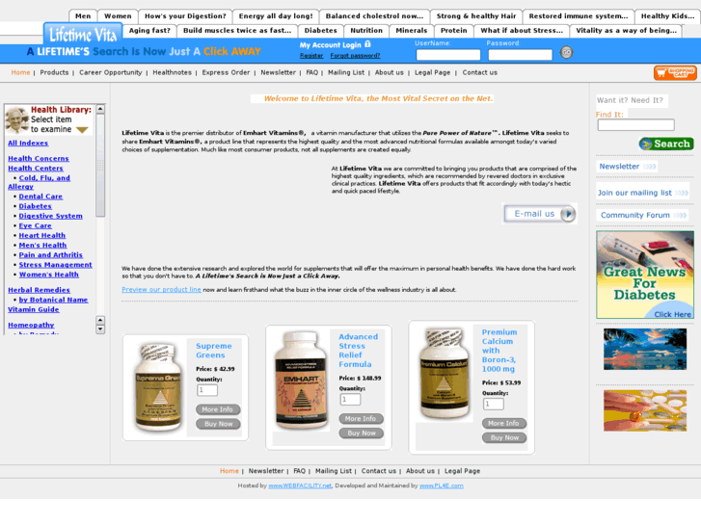
Task: Open the Diabetes top tab
Action: 320,31
